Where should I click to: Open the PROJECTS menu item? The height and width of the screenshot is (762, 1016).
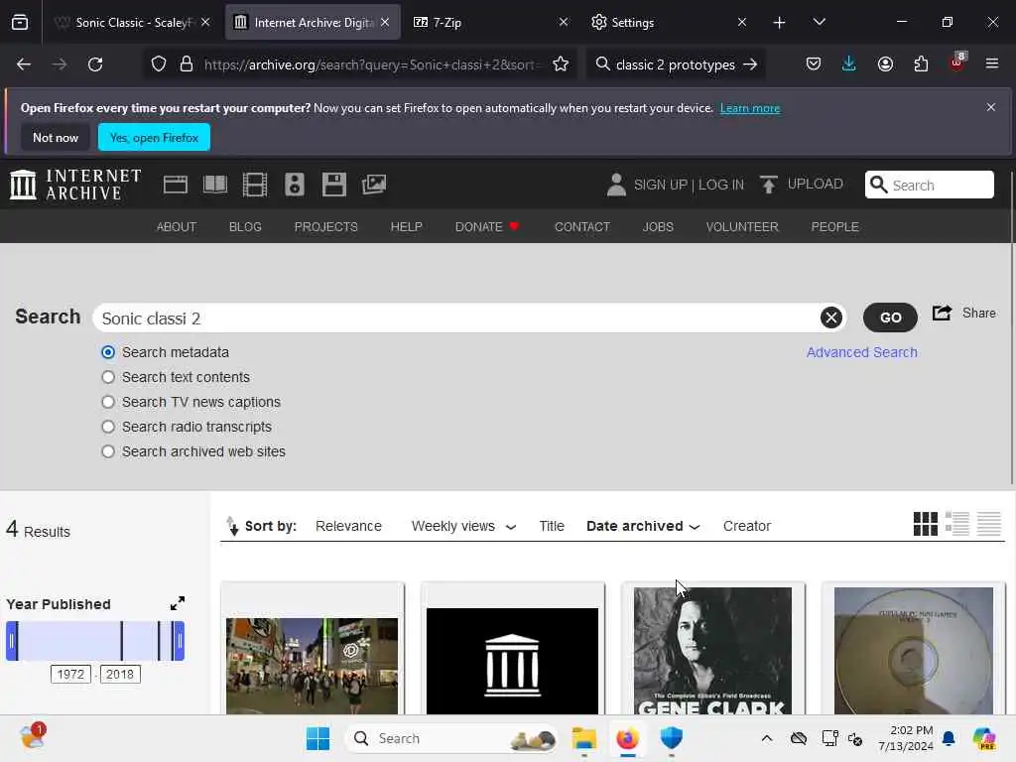[325, 227]
